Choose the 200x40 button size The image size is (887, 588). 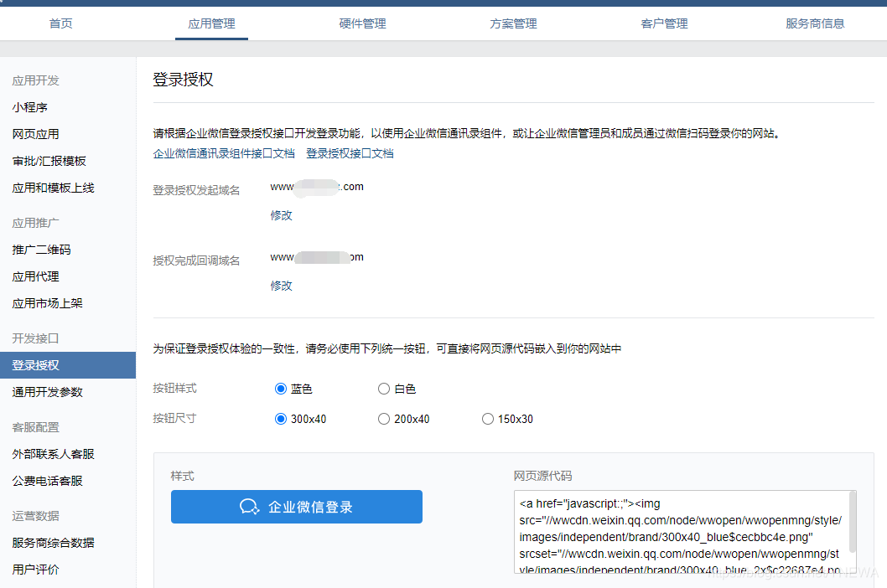[x=384, y=419]
